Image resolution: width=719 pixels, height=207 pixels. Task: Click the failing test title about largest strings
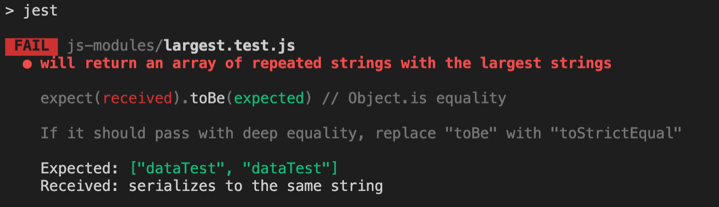coord(326,64)
